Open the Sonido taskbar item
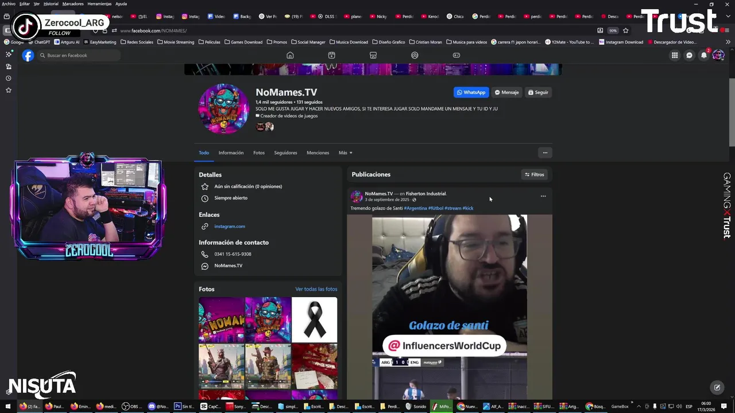This screenshot has height=413, width=735. click(416, 406)
